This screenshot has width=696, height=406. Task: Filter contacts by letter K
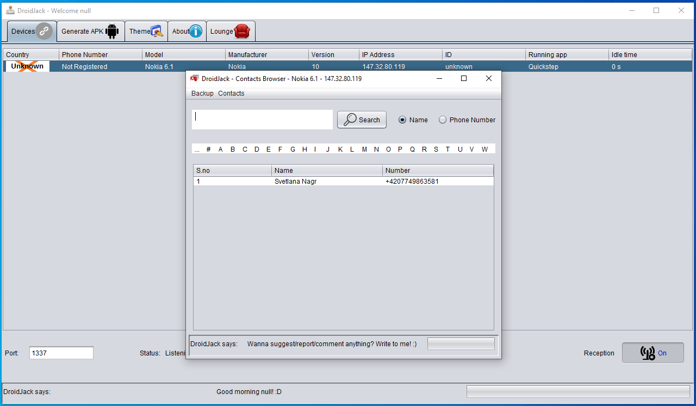340,149
